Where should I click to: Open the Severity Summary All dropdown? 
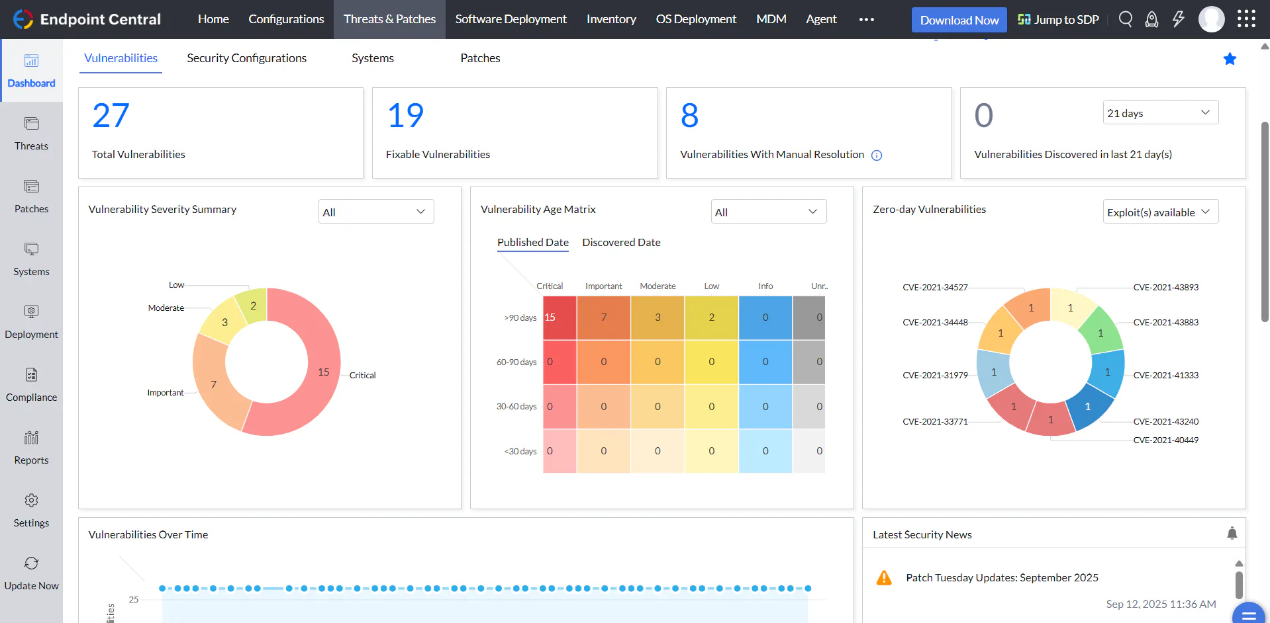pos(375,212)
